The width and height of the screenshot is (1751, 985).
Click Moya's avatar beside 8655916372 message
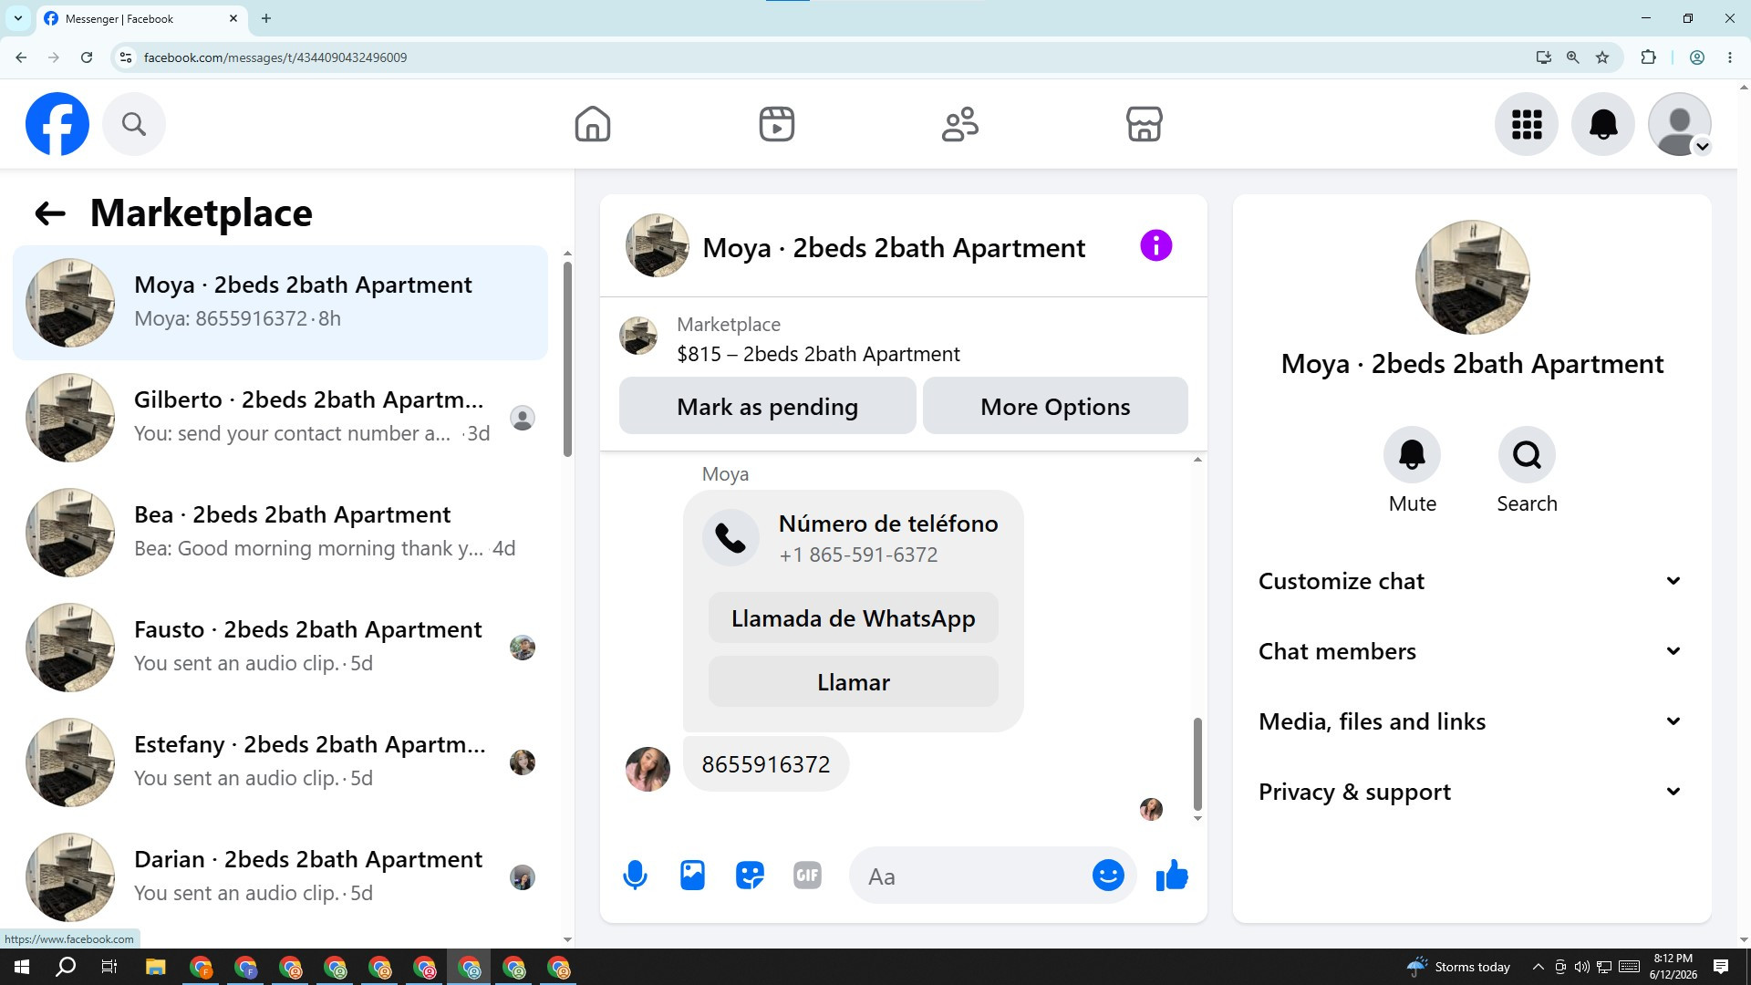pyautogui.click(x=648, y=769)
